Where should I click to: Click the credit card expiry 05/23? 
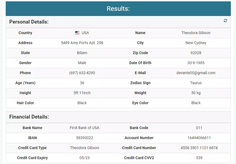point(84,158)
